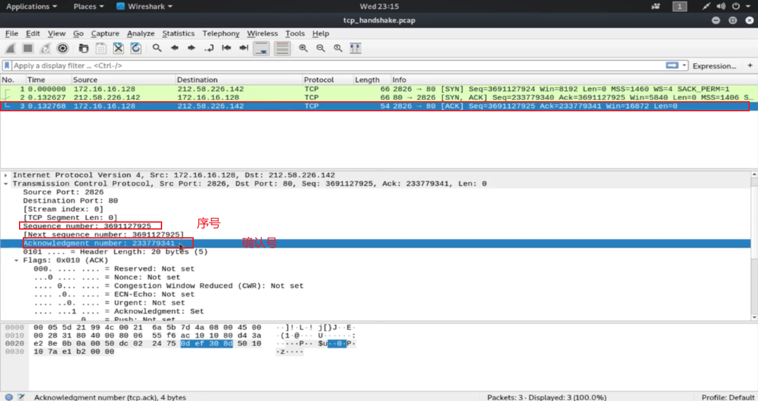Click go to specified packet icon
Screen dimensions: 758x401
pyautogui.click(x=209, y=48)
